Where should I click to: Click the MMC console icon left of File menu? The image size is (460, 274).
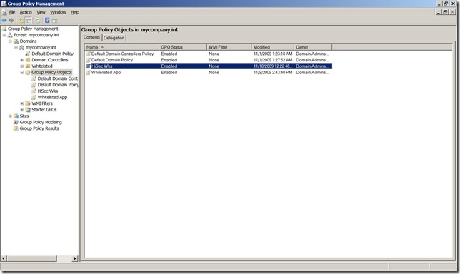coord(4,12)
